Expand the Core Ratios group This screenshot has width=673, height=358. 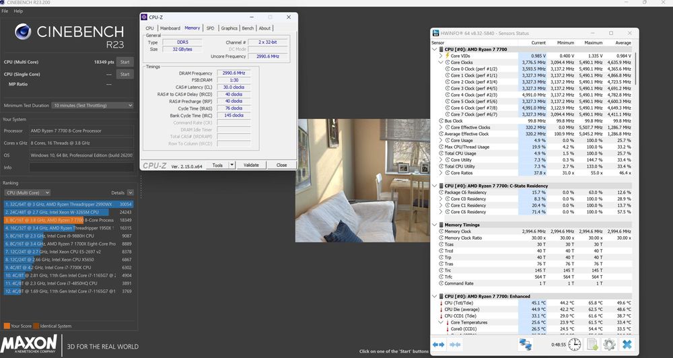(x=441, y=173)
